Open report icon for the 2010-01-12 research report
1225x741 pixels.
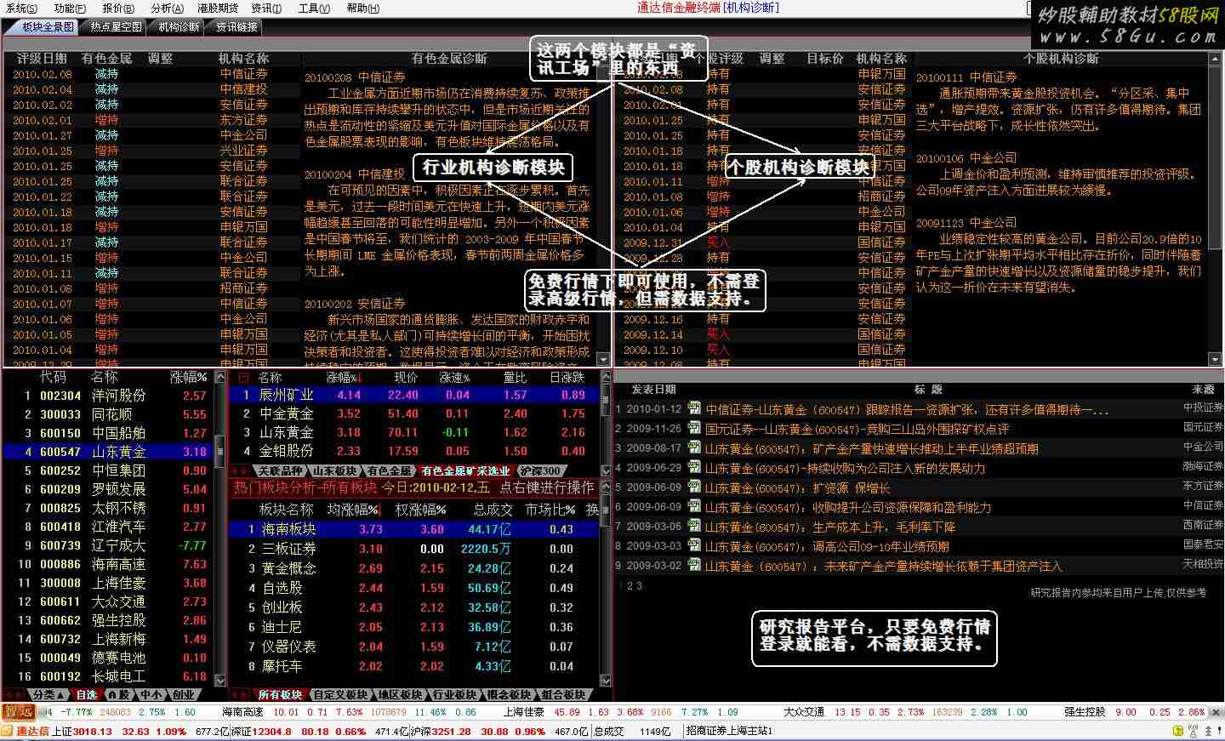pos(694,408)
